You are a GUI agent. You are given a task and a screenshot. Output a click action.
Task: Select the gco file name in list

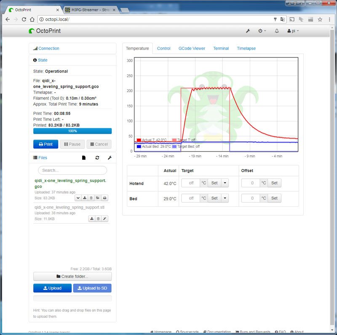[70, 184]
